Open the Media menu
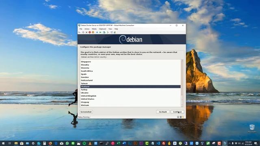The width and height of the screenshot is (260, 146). click(94, 29)
